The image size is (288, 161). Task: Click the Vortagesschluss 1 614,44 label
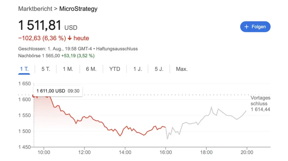[260, 104]
